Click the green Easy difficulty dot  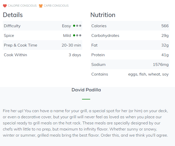pyautogui.click(x=74, y=26)
